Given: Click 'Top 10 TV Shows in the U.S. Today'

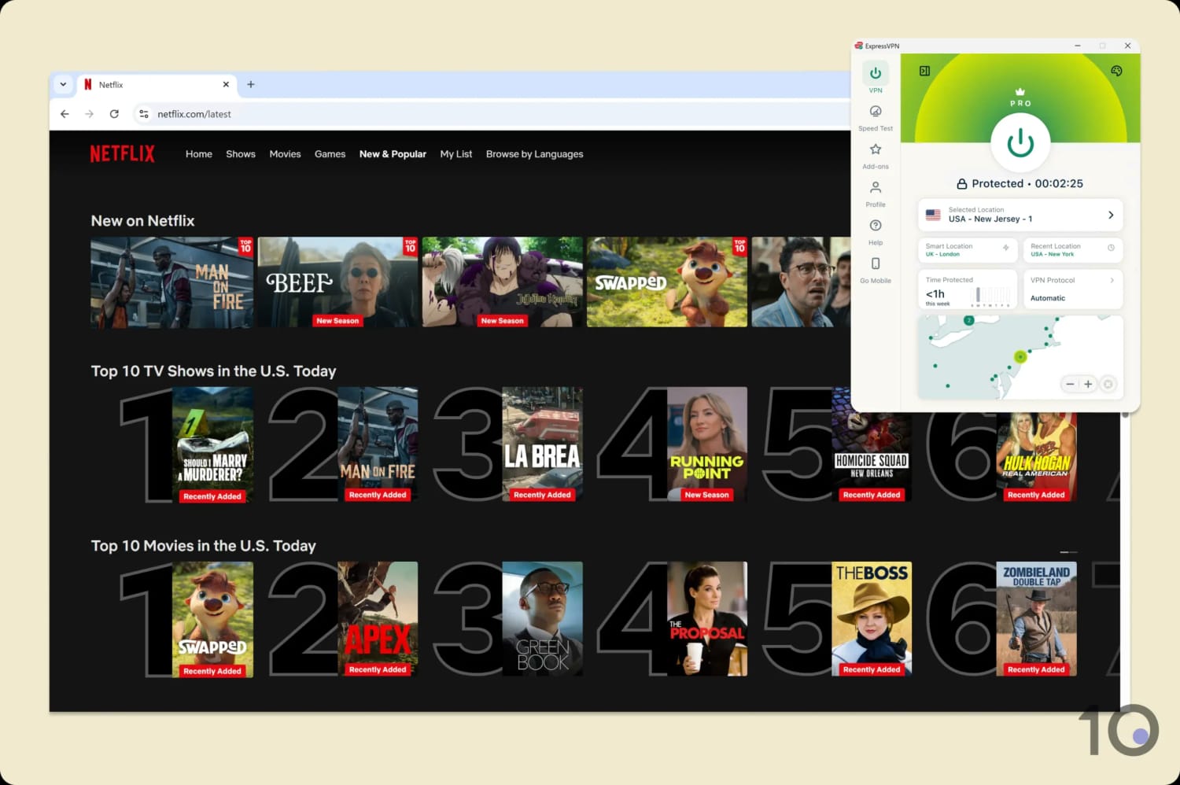Looking at the screenshot, I should 213,371.
